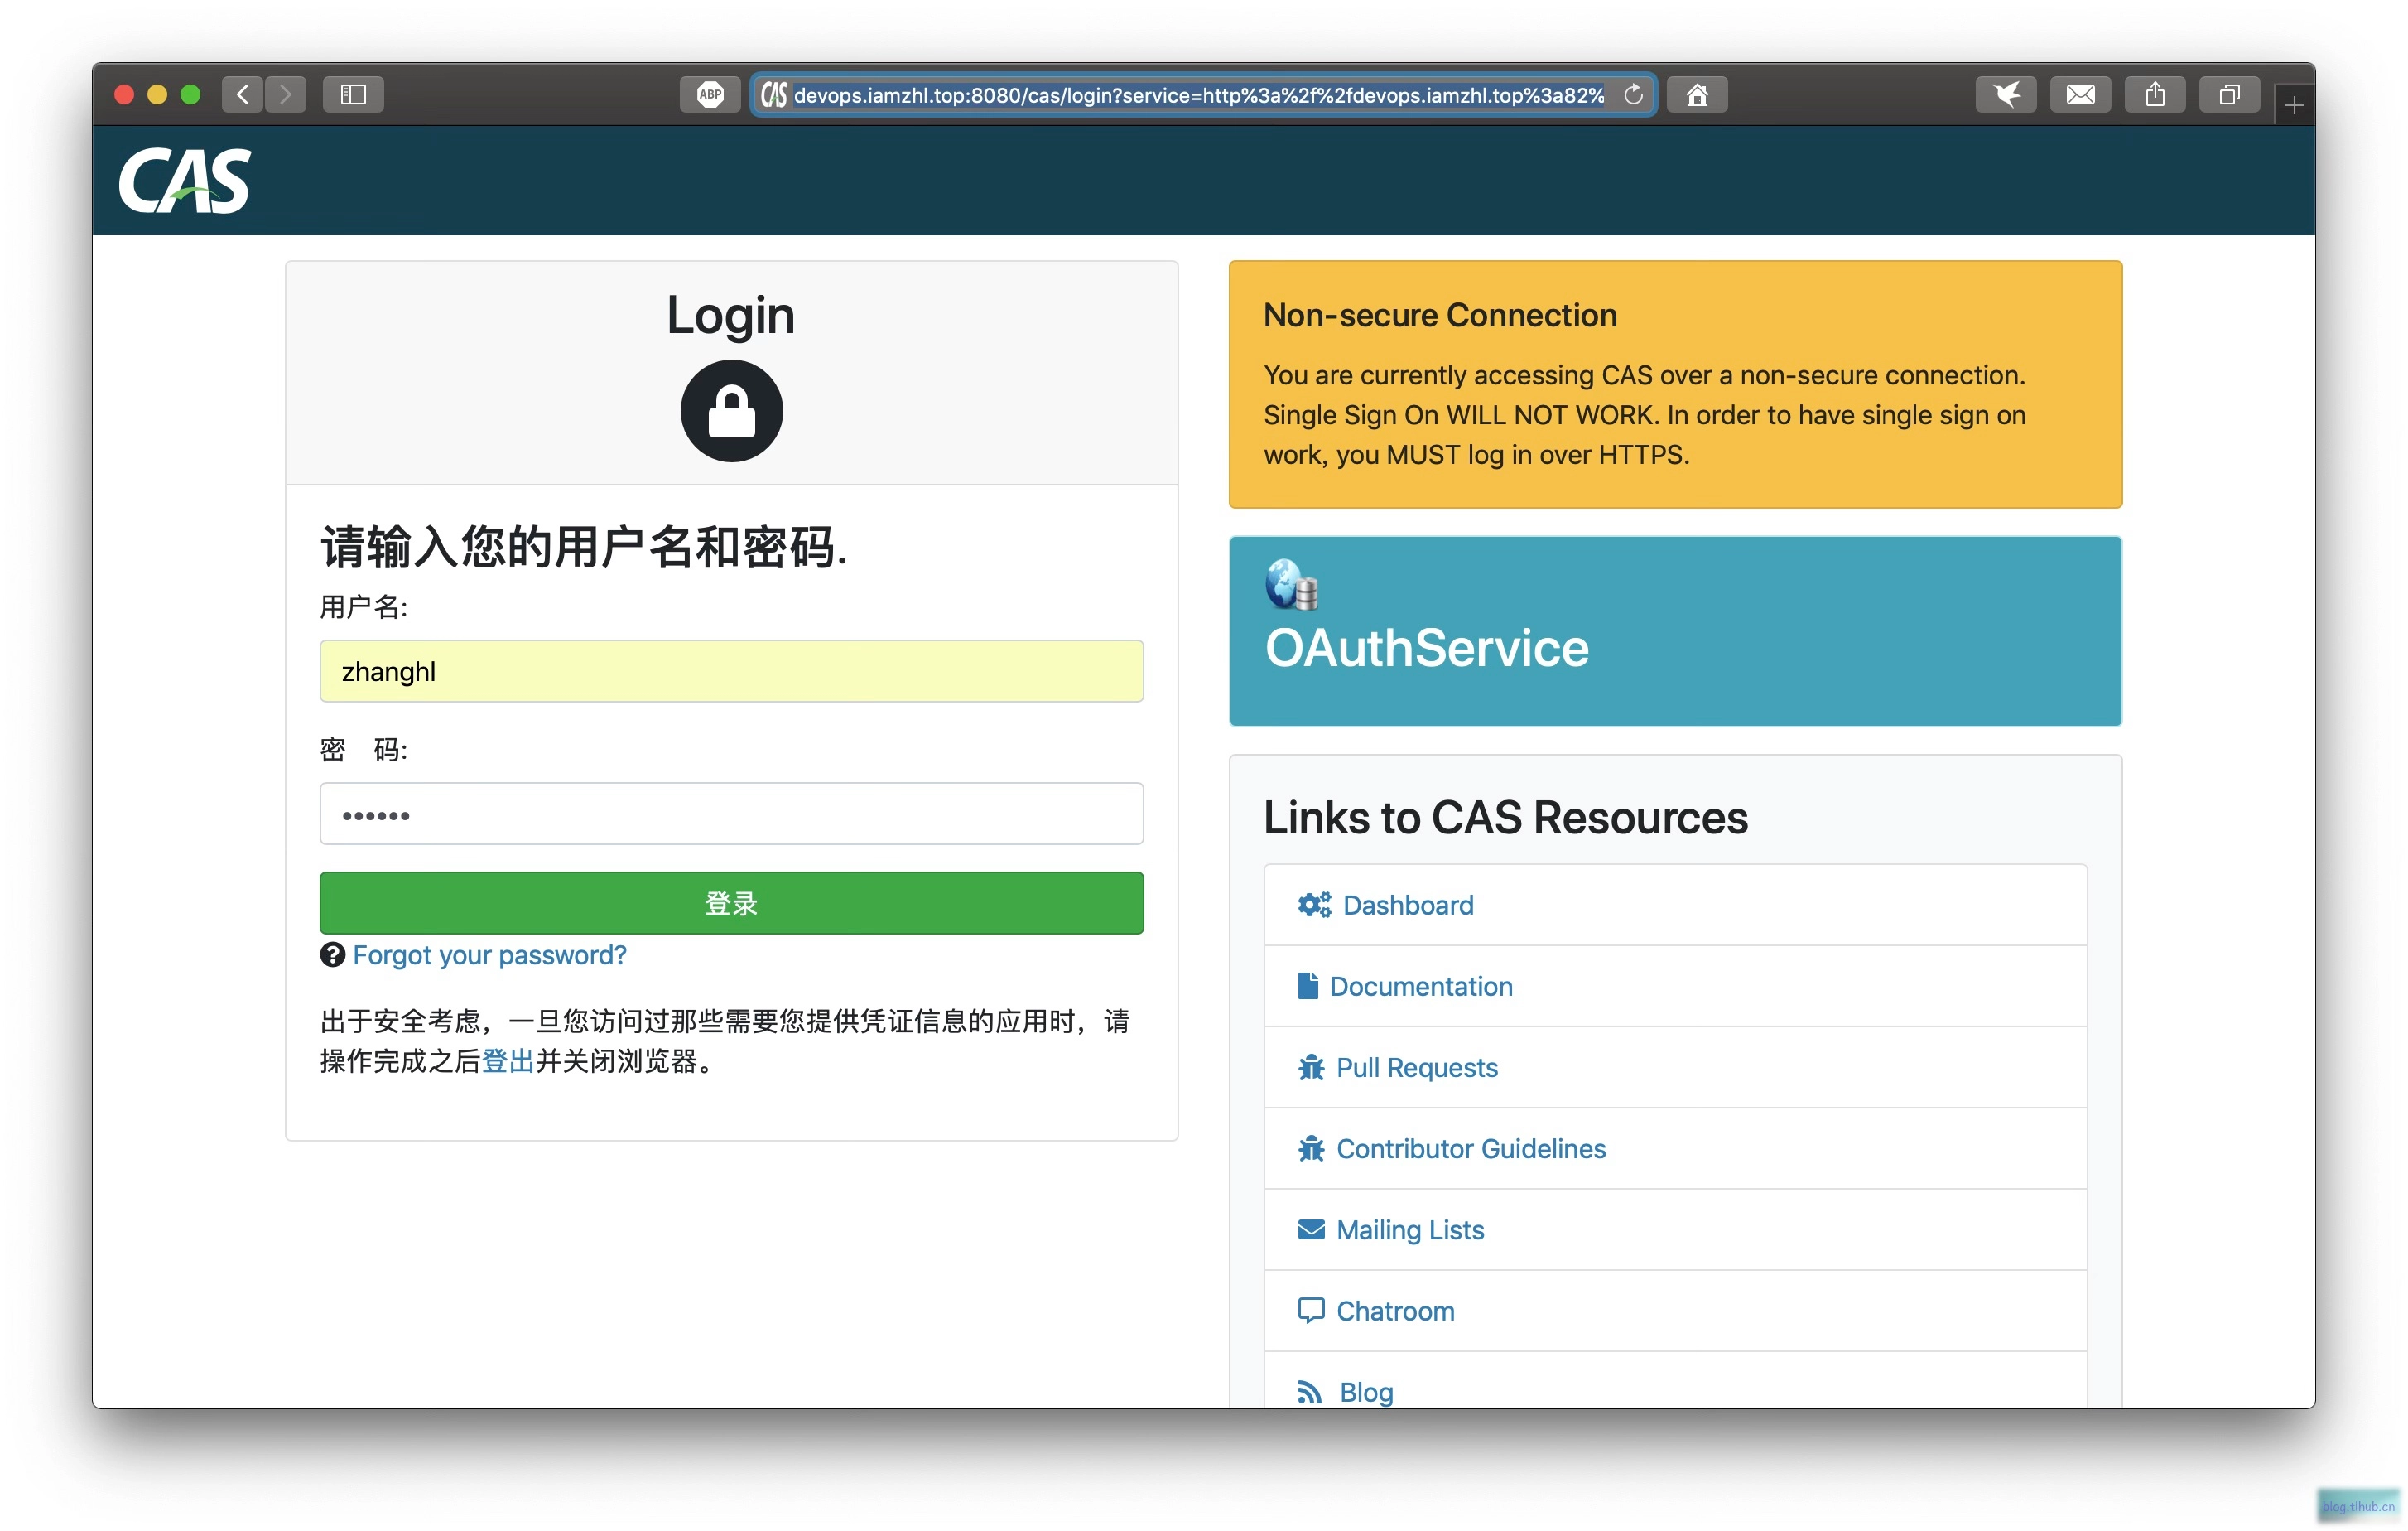The image size is (2408, 1531).
Task: Click the Links to CAS Resources heading
Action: (1505, 817)
